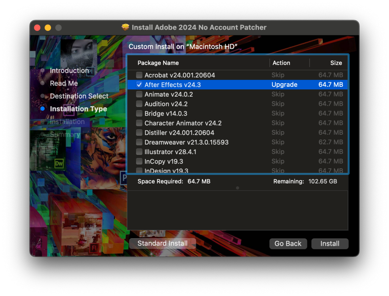This screenshot has height=296, width=389.
Task: Check the Dreamweaver v21.3.0.15593 package
Action: 139,142
